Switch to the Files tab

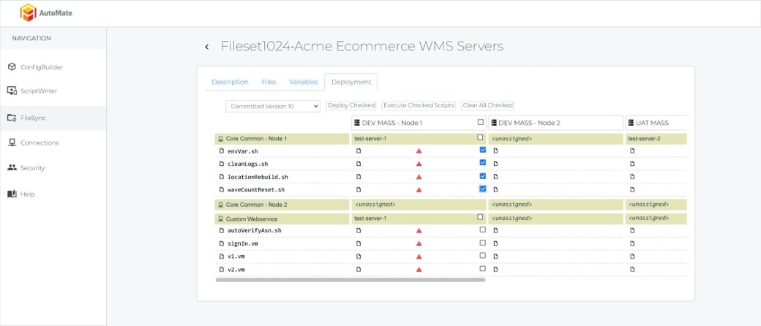pyautogui.click(x=269, y=82)
